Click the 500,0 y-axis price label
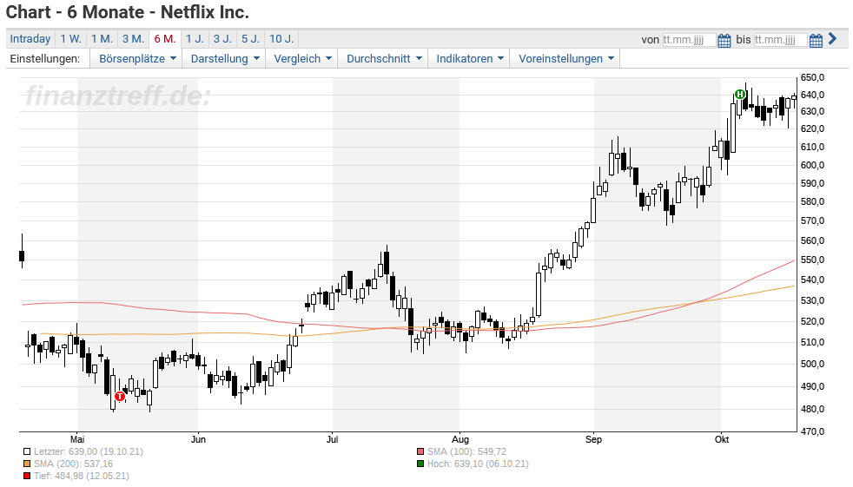 pyautogui.click(x=813, y=364)
